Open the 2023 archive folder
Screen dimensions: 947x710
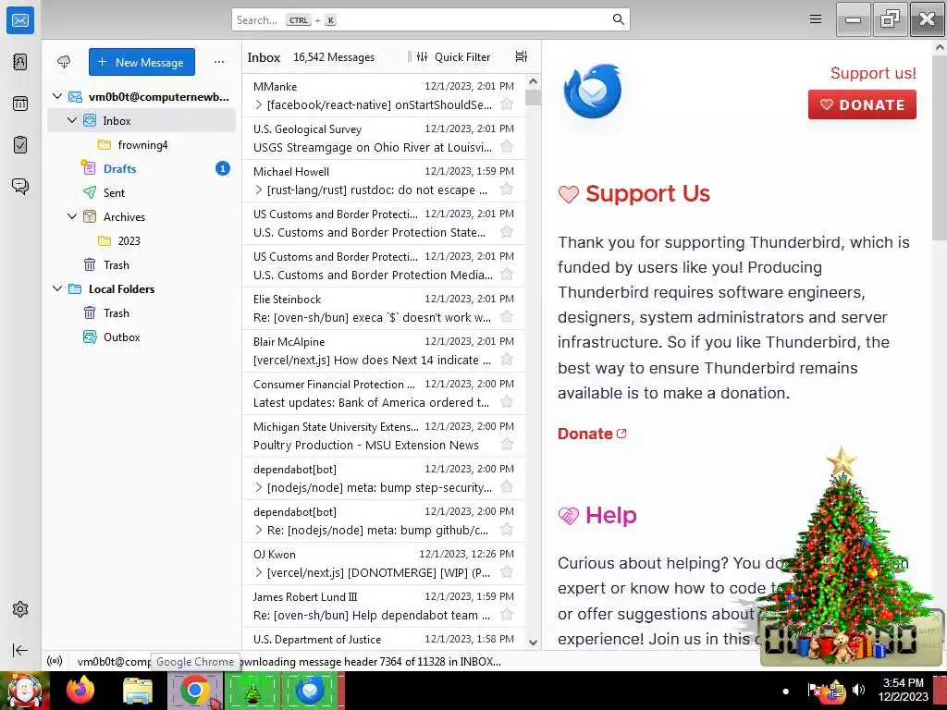(141, 241)
